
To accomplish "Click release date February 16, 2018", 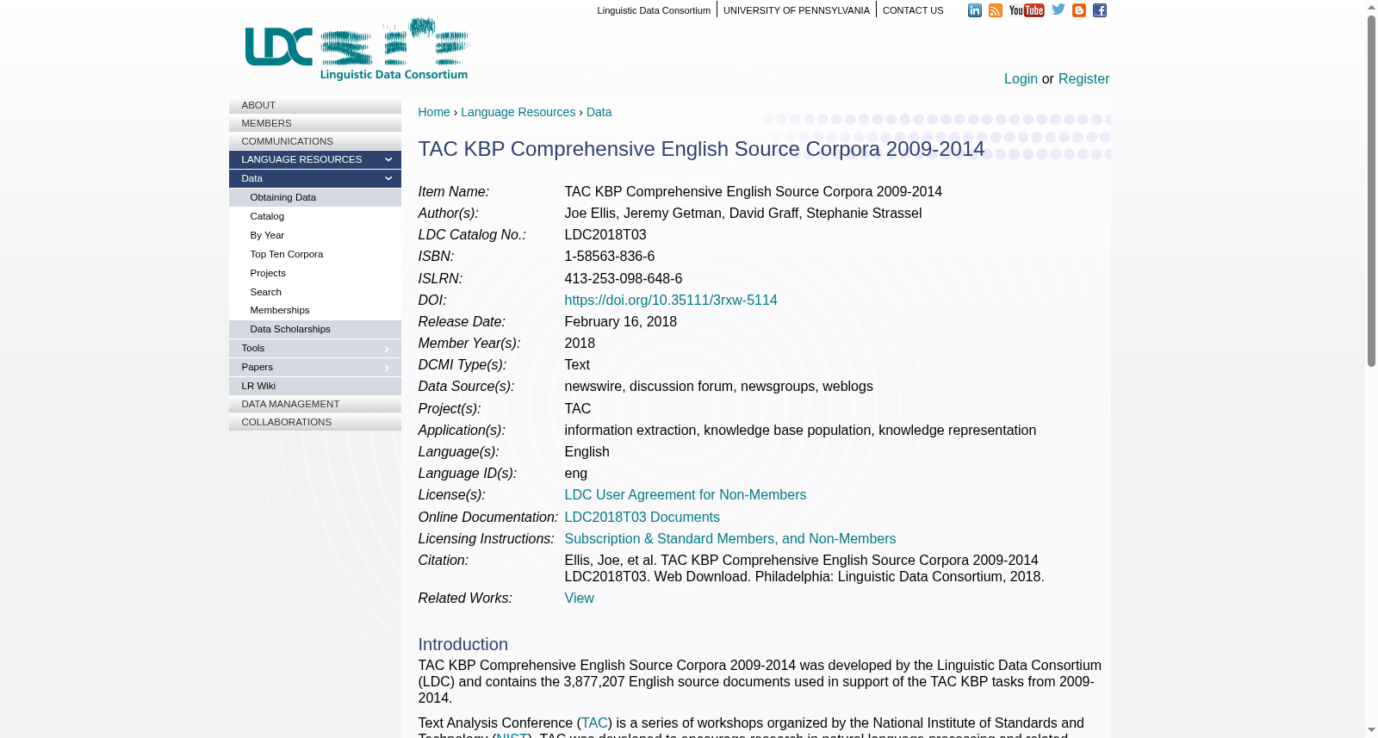I will coord(621,322).
